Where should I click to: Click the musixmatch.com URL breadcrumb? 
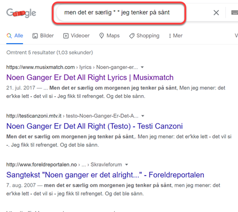pos(72,67)
